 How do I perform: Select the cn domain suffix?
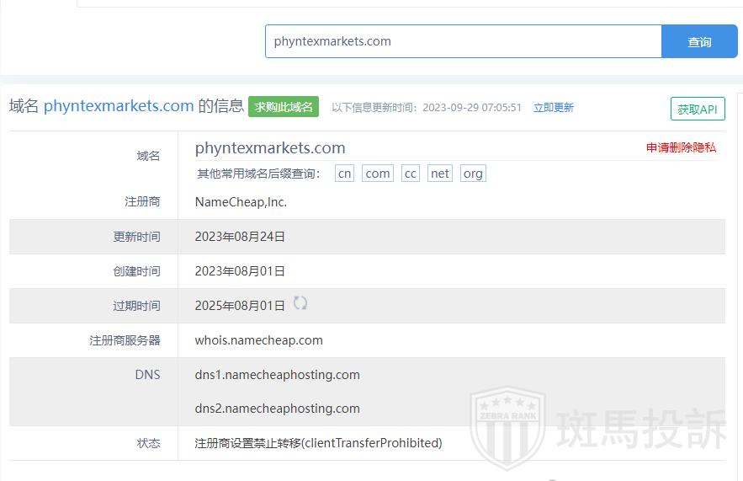point(344,174)
